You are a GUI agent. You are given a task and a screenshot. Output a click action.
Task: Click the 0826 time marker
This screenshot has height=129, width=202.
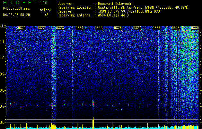118,28
